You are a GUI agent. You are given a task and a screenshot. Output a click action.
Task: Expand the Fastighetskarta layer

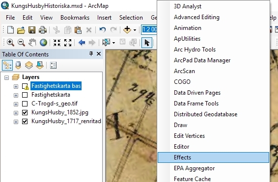click(x=16, y=95)
